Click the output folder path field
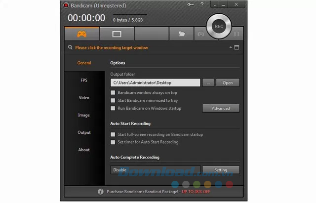The image size is (316, 203). (156, 82)
